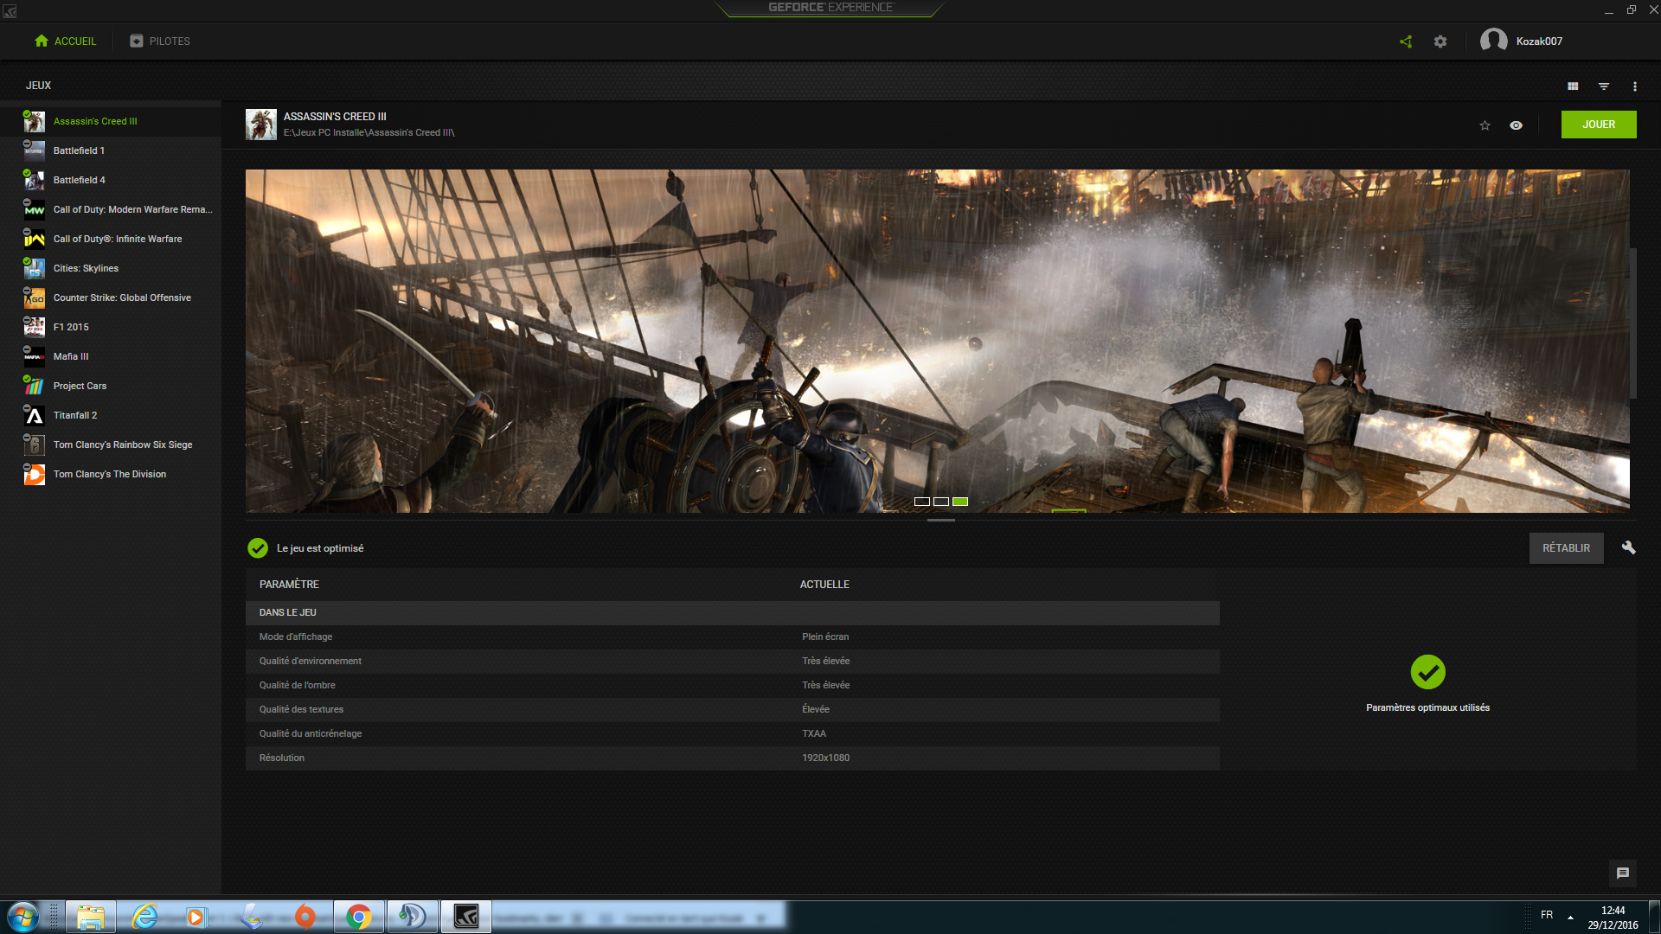Click the Project Cars game icon
Viewport: 1661px width, 934px height.
35,387
